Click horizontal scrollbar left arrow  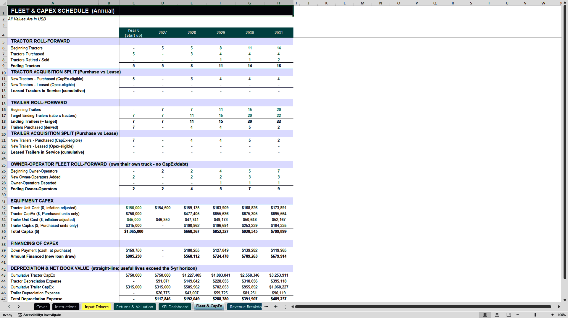pyautogui.click(x=292, y=307)
